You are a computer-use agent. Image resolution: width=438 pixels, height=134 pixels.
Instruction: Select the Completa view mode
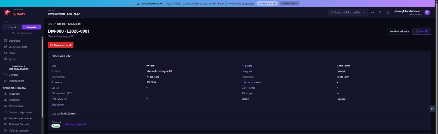coord(32,27)
